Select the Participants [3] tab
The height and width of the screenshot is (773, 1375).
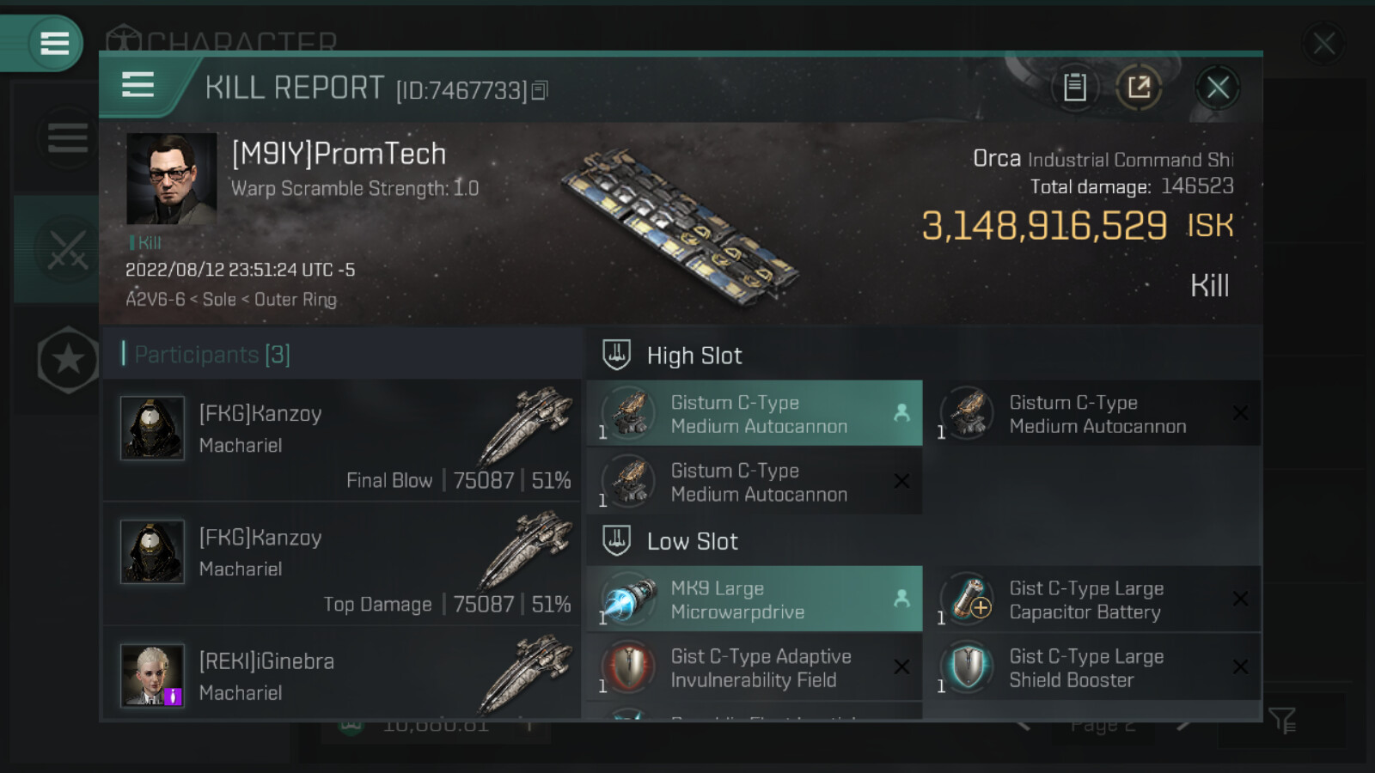[x=212, y=354]
